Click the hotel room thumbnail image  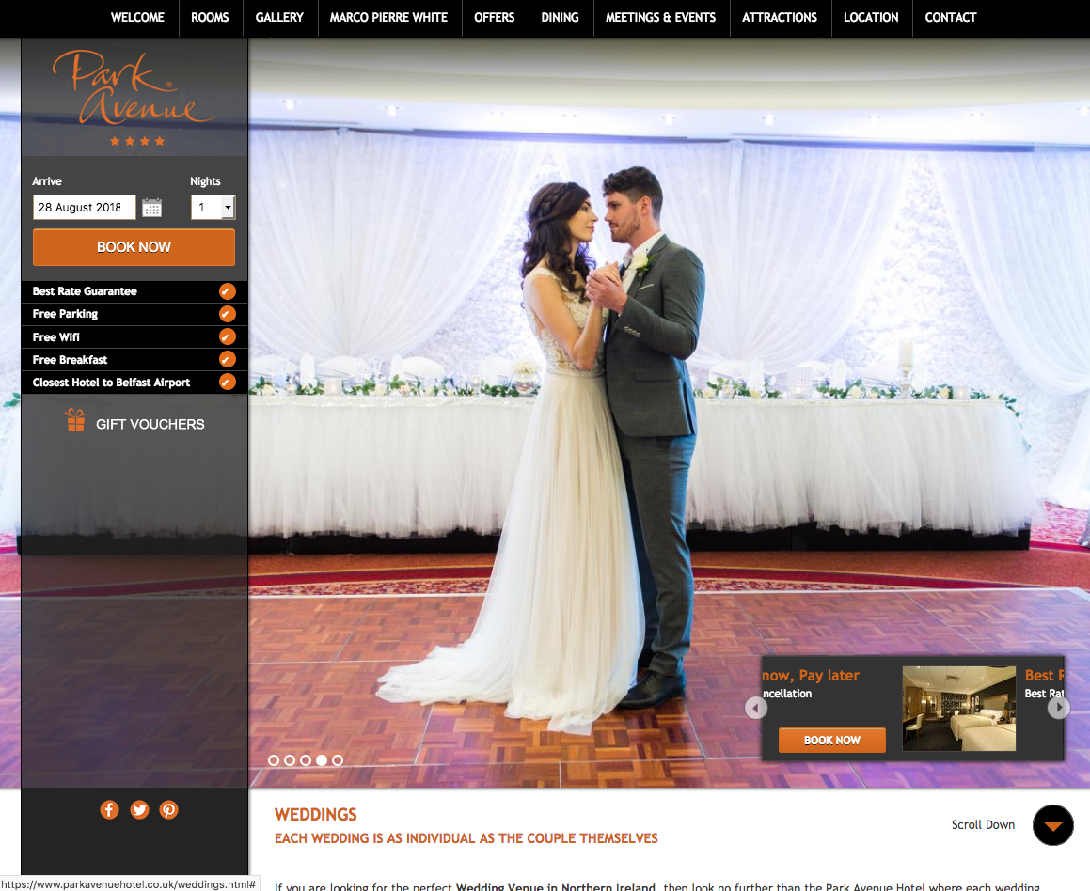pos(958,709)
